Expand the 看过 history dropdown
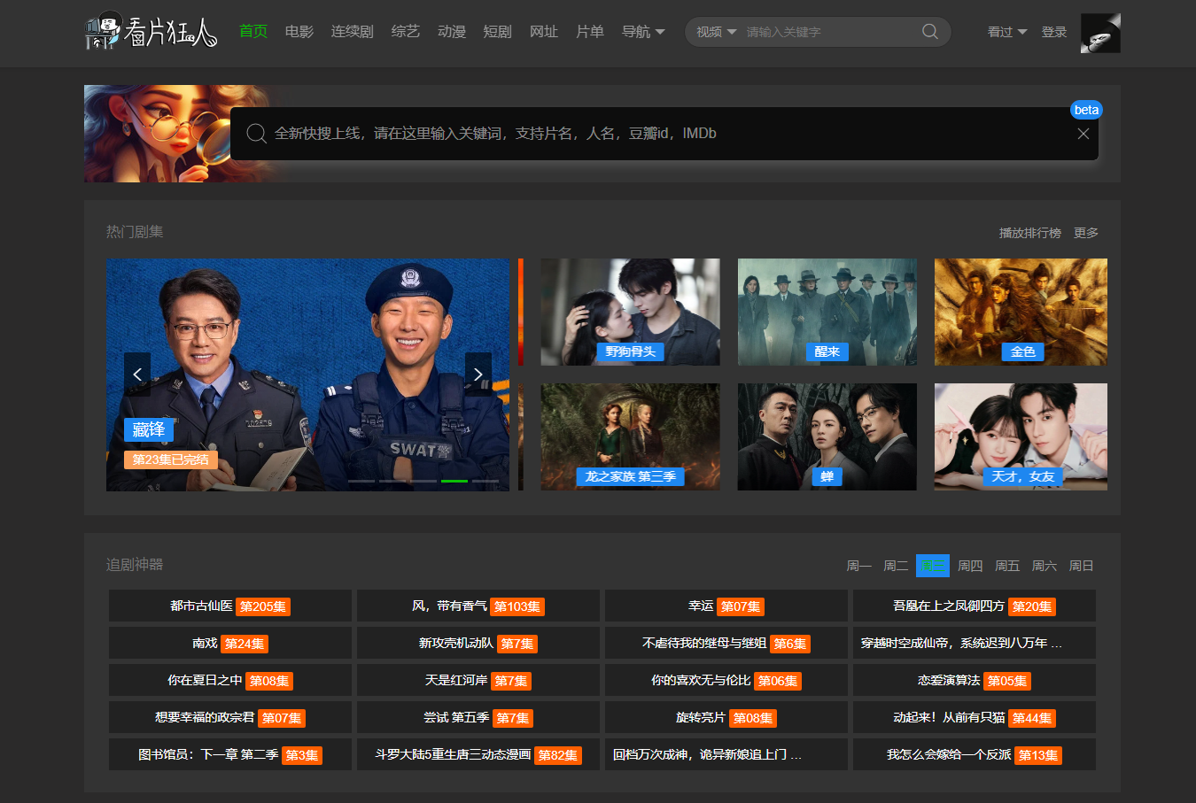The image size is (1196, 803). coord(1007,32)
